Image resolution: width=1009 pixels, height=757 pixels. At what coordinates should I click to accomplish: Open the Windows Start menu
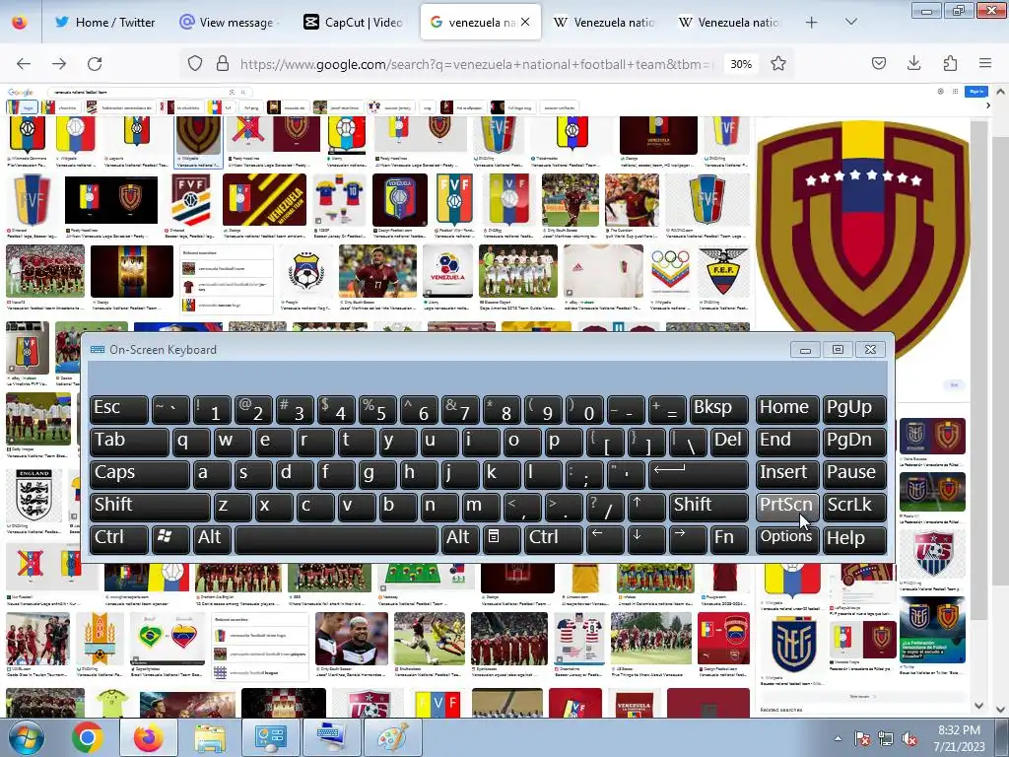(27, 737)
